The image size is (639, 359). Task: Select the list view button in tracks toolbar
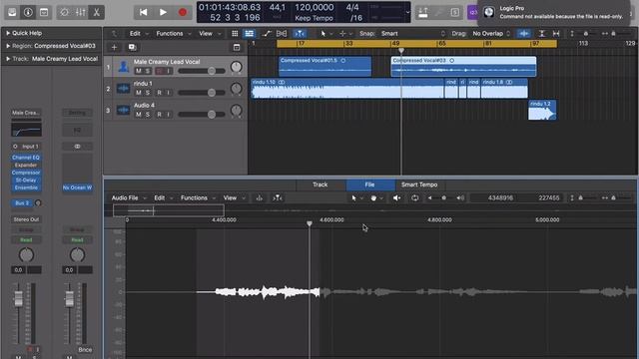click(x=249, y=33)
